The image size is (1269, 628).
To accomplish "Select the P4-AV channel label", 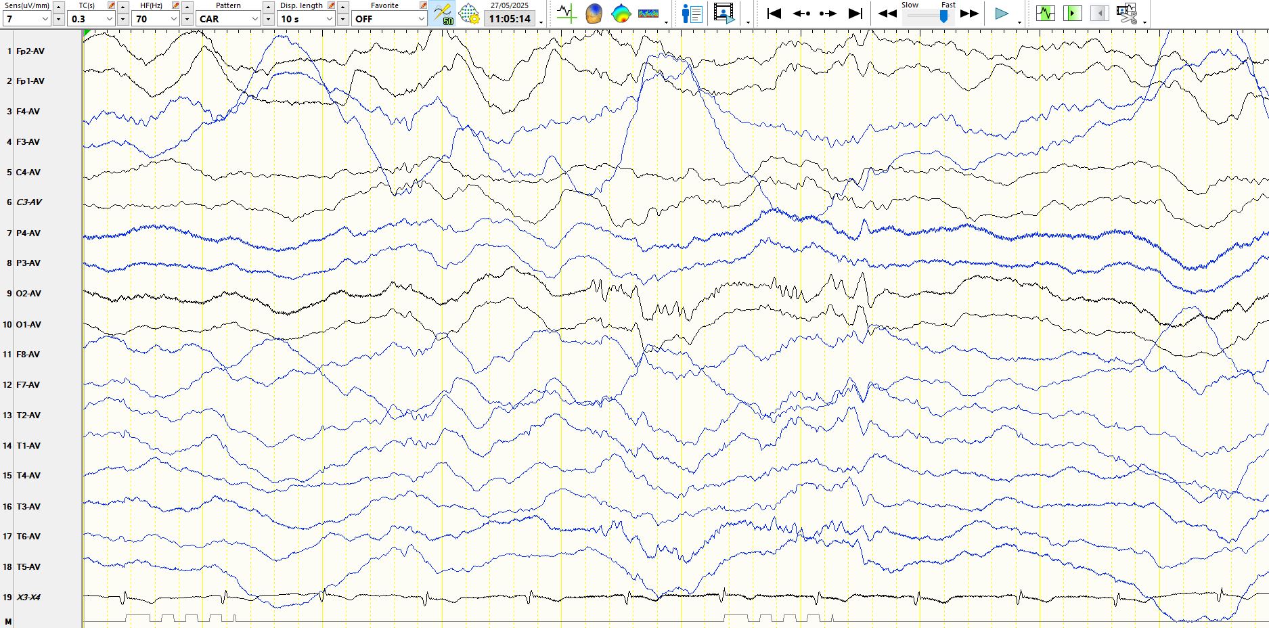I will [28, 233].
